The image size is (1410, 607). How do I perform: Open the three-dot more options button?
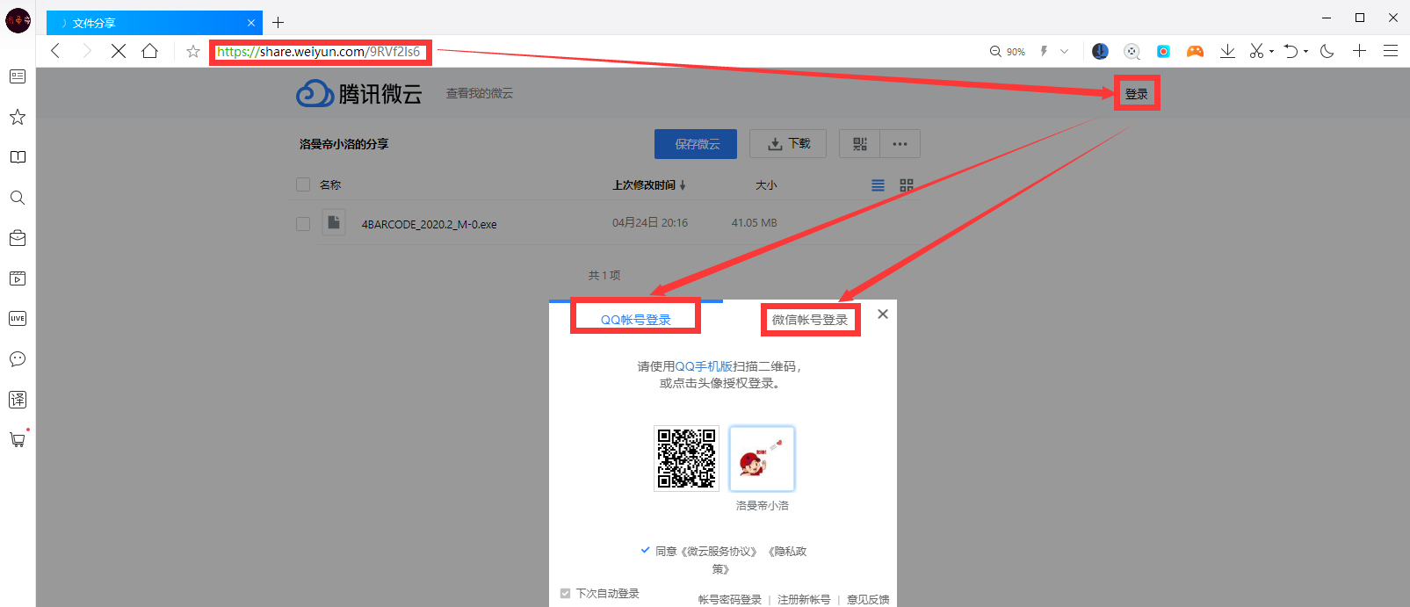pos(900,144)
